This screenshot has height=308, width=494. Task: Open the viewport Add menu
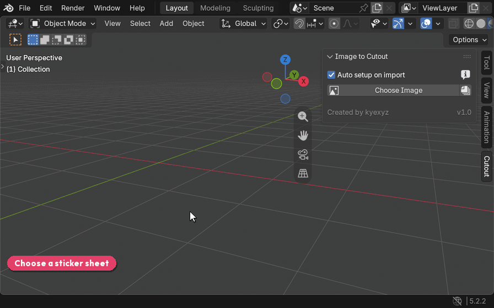pos(166,24)
